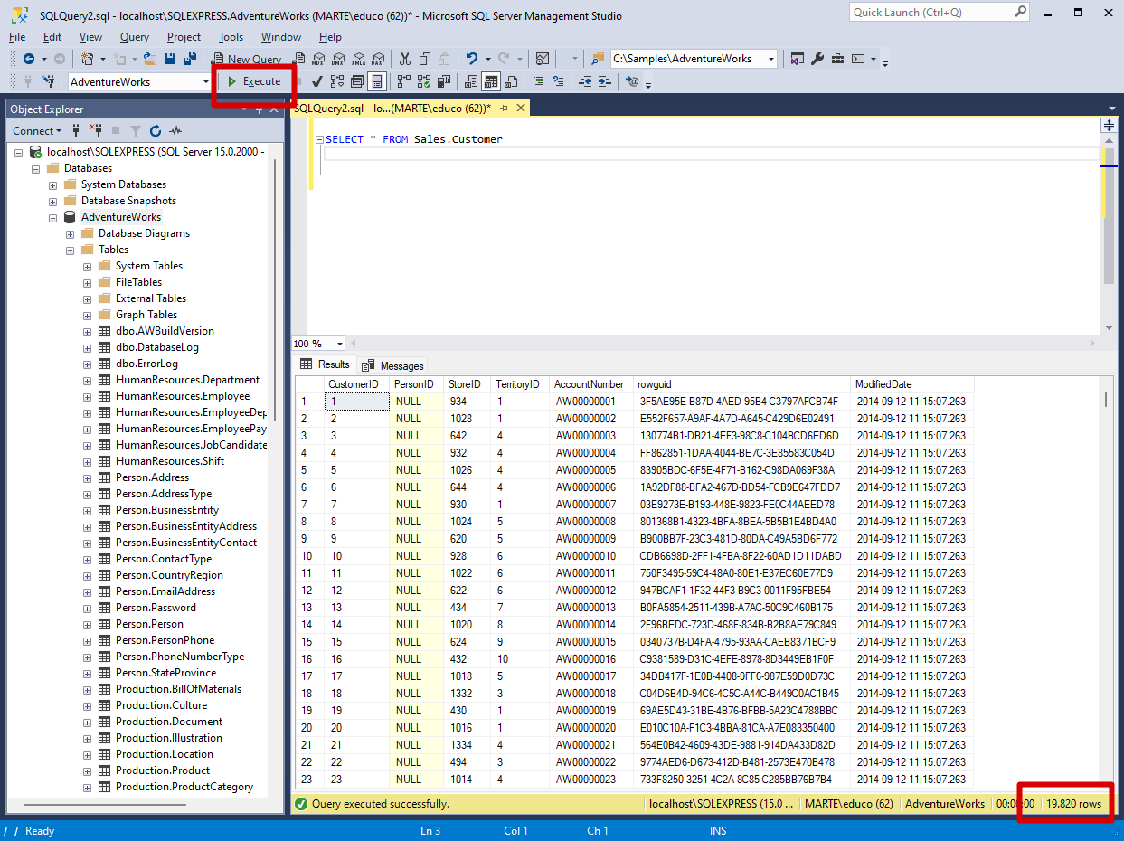Viewport: 1124px width, 841px height.
Task: Select the Results tab
Action: point(325,364)
